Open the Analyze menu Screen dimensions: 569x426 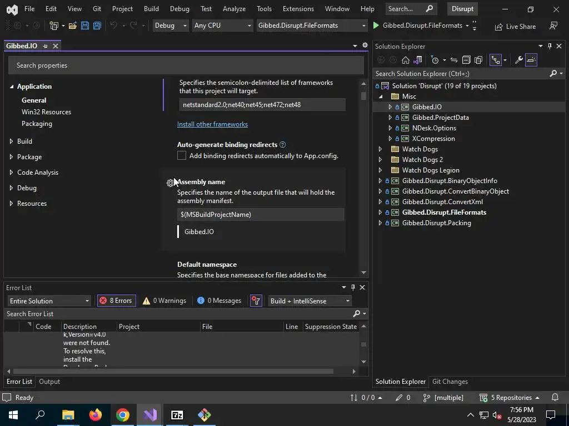[x=234, y=9]
